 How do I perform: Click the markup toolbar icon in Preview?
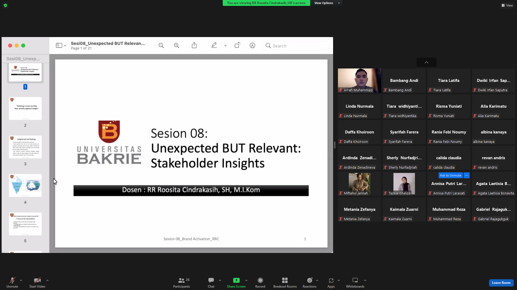[x=252, y=45]
